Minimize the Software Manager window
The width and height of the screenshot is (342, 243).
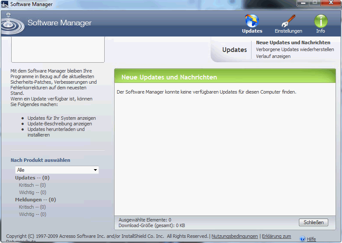[x=303, y=3]
